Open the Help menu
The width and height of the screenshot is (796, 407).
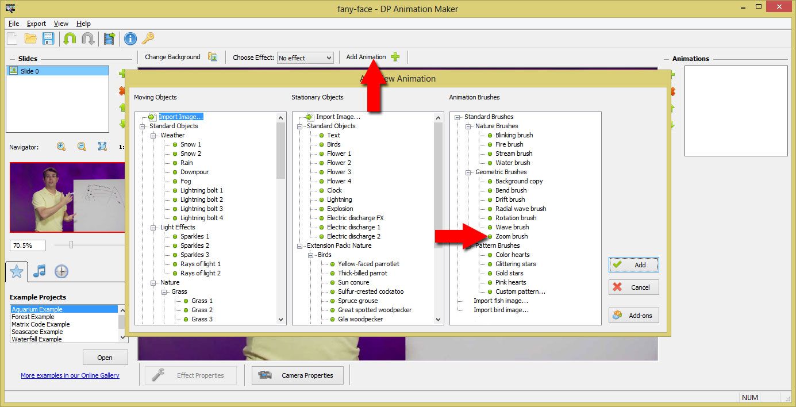(x=83, y=24)
